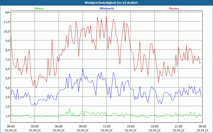Click the '03:00' time label
This screenshot has width=213, height=133.
pyautogui.click(x=35, y=127)
